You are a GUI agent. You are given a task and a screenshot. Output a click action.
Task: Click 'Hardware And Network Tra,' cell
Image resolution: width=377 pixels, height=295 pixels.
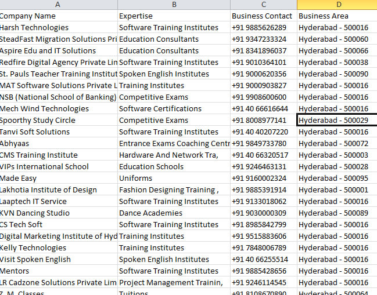[x=174, y=155]
